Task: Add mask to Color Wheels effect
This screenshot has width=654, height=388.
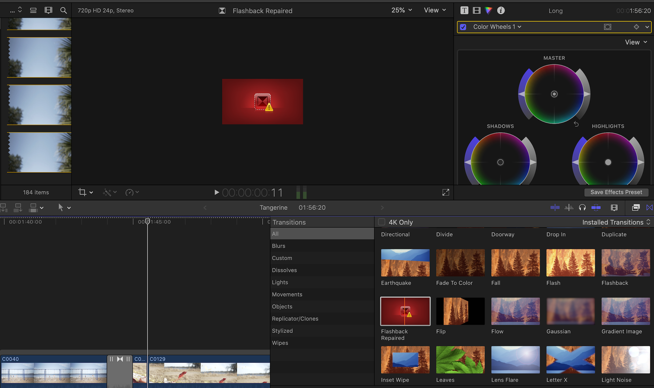Action: coord(608,27)
